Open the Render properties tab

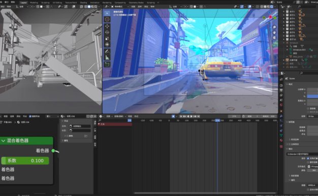(x=281, y=85)
